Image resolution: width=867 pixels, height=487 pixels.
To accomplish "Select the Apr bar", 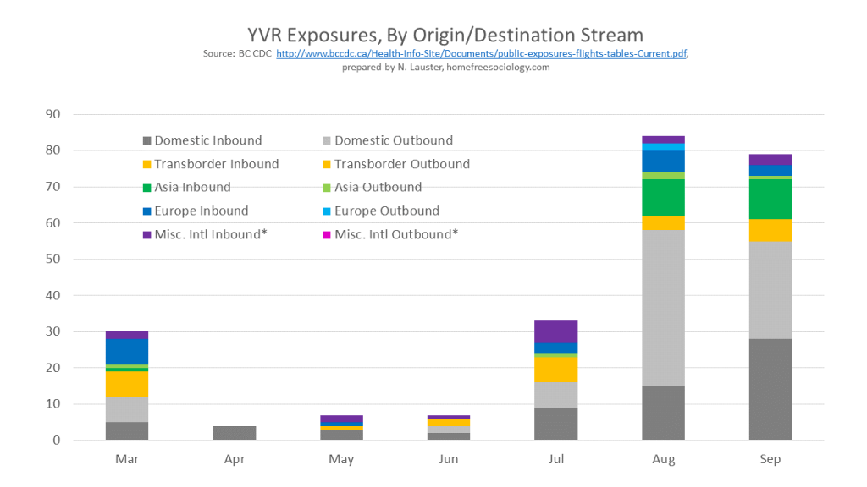I will 235,433.
